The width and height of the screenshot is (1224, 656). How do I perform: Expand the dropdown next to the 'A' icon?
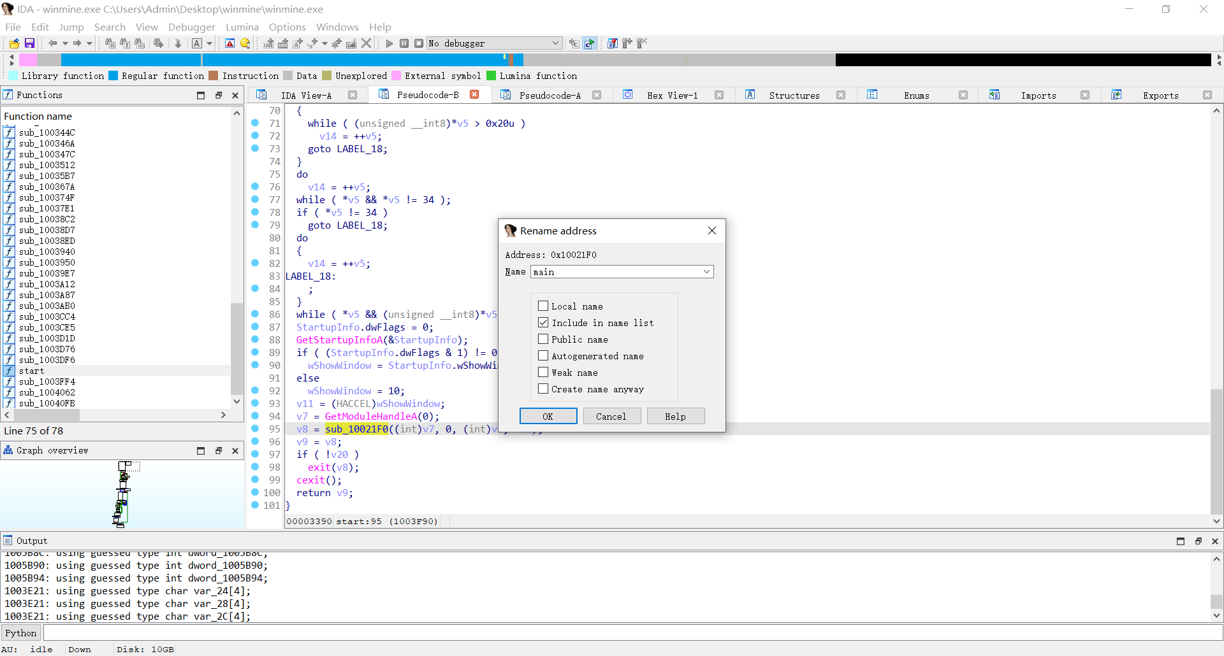point(209,43)
